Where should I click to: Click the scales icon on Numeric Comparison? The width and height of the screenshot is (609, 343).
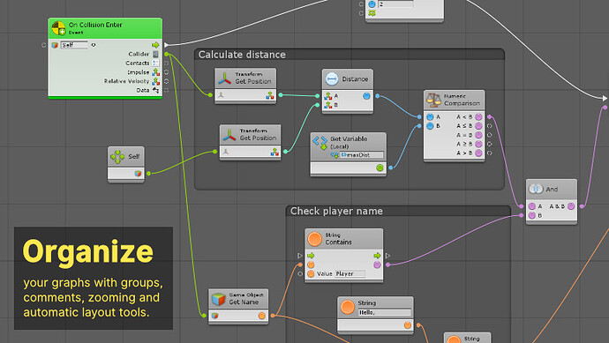433,100
